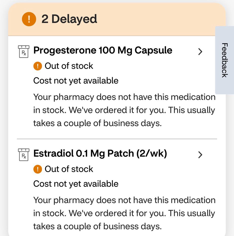The image size is (234, 236).
Task: Open the Feedback side tab
Action: pyautogui.click(x=225, y=60)
